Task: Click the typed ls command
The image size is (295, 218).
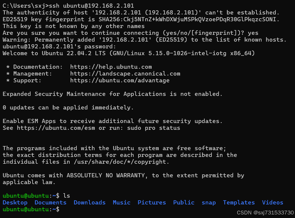Action: tap(66, 196)
